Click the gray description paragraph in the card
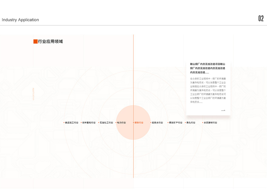The image size is (267, 190). click(208, 90)
